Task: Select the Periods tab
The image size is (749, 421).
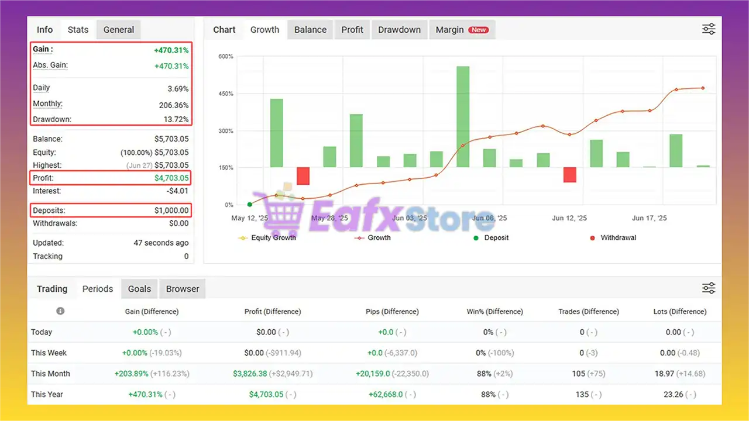Action: click(98, 289)
